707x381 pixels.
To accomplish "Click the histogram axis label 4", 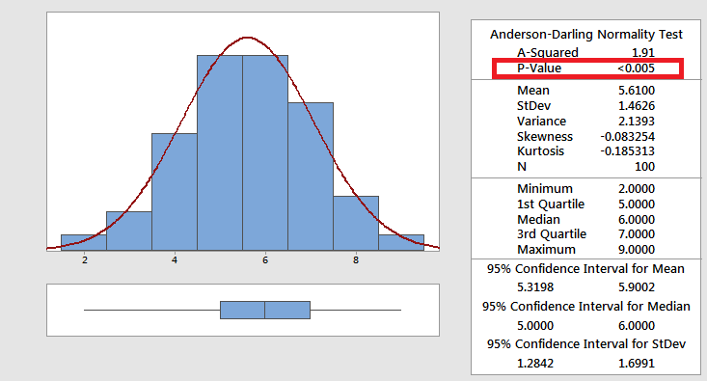I will (x=175, y=260).
